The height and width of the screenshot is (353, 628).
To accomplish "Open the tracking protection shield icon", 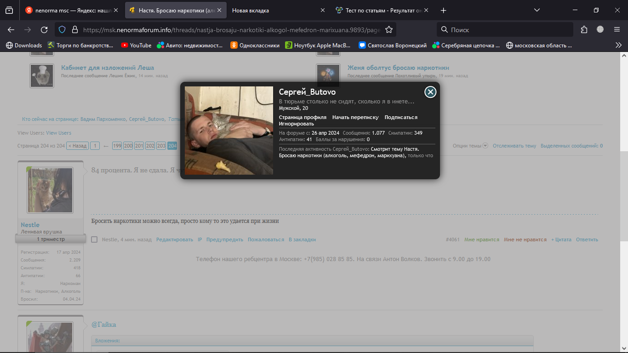I will (x=63, y=30).
